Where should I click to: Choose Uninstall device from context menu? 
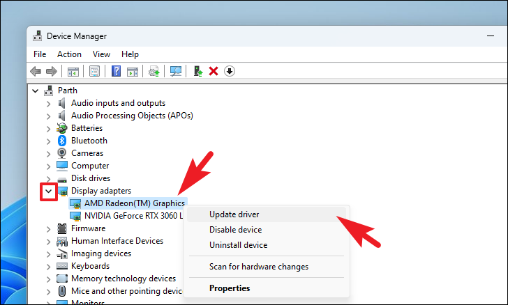pos(267,245)
